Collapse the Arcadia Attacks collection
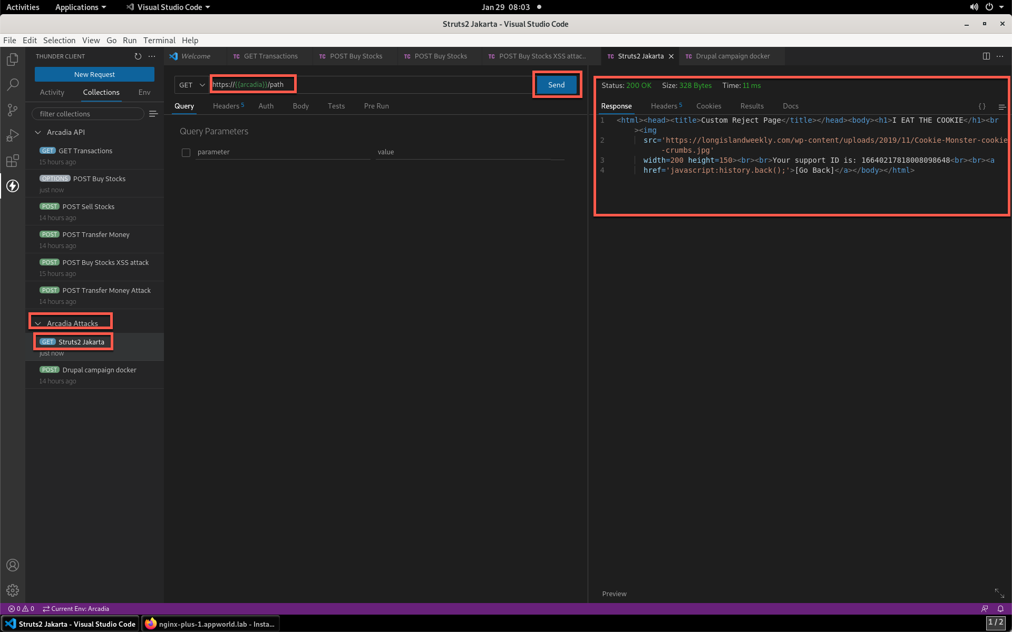 pyautogui.click(x=38, y=323)
